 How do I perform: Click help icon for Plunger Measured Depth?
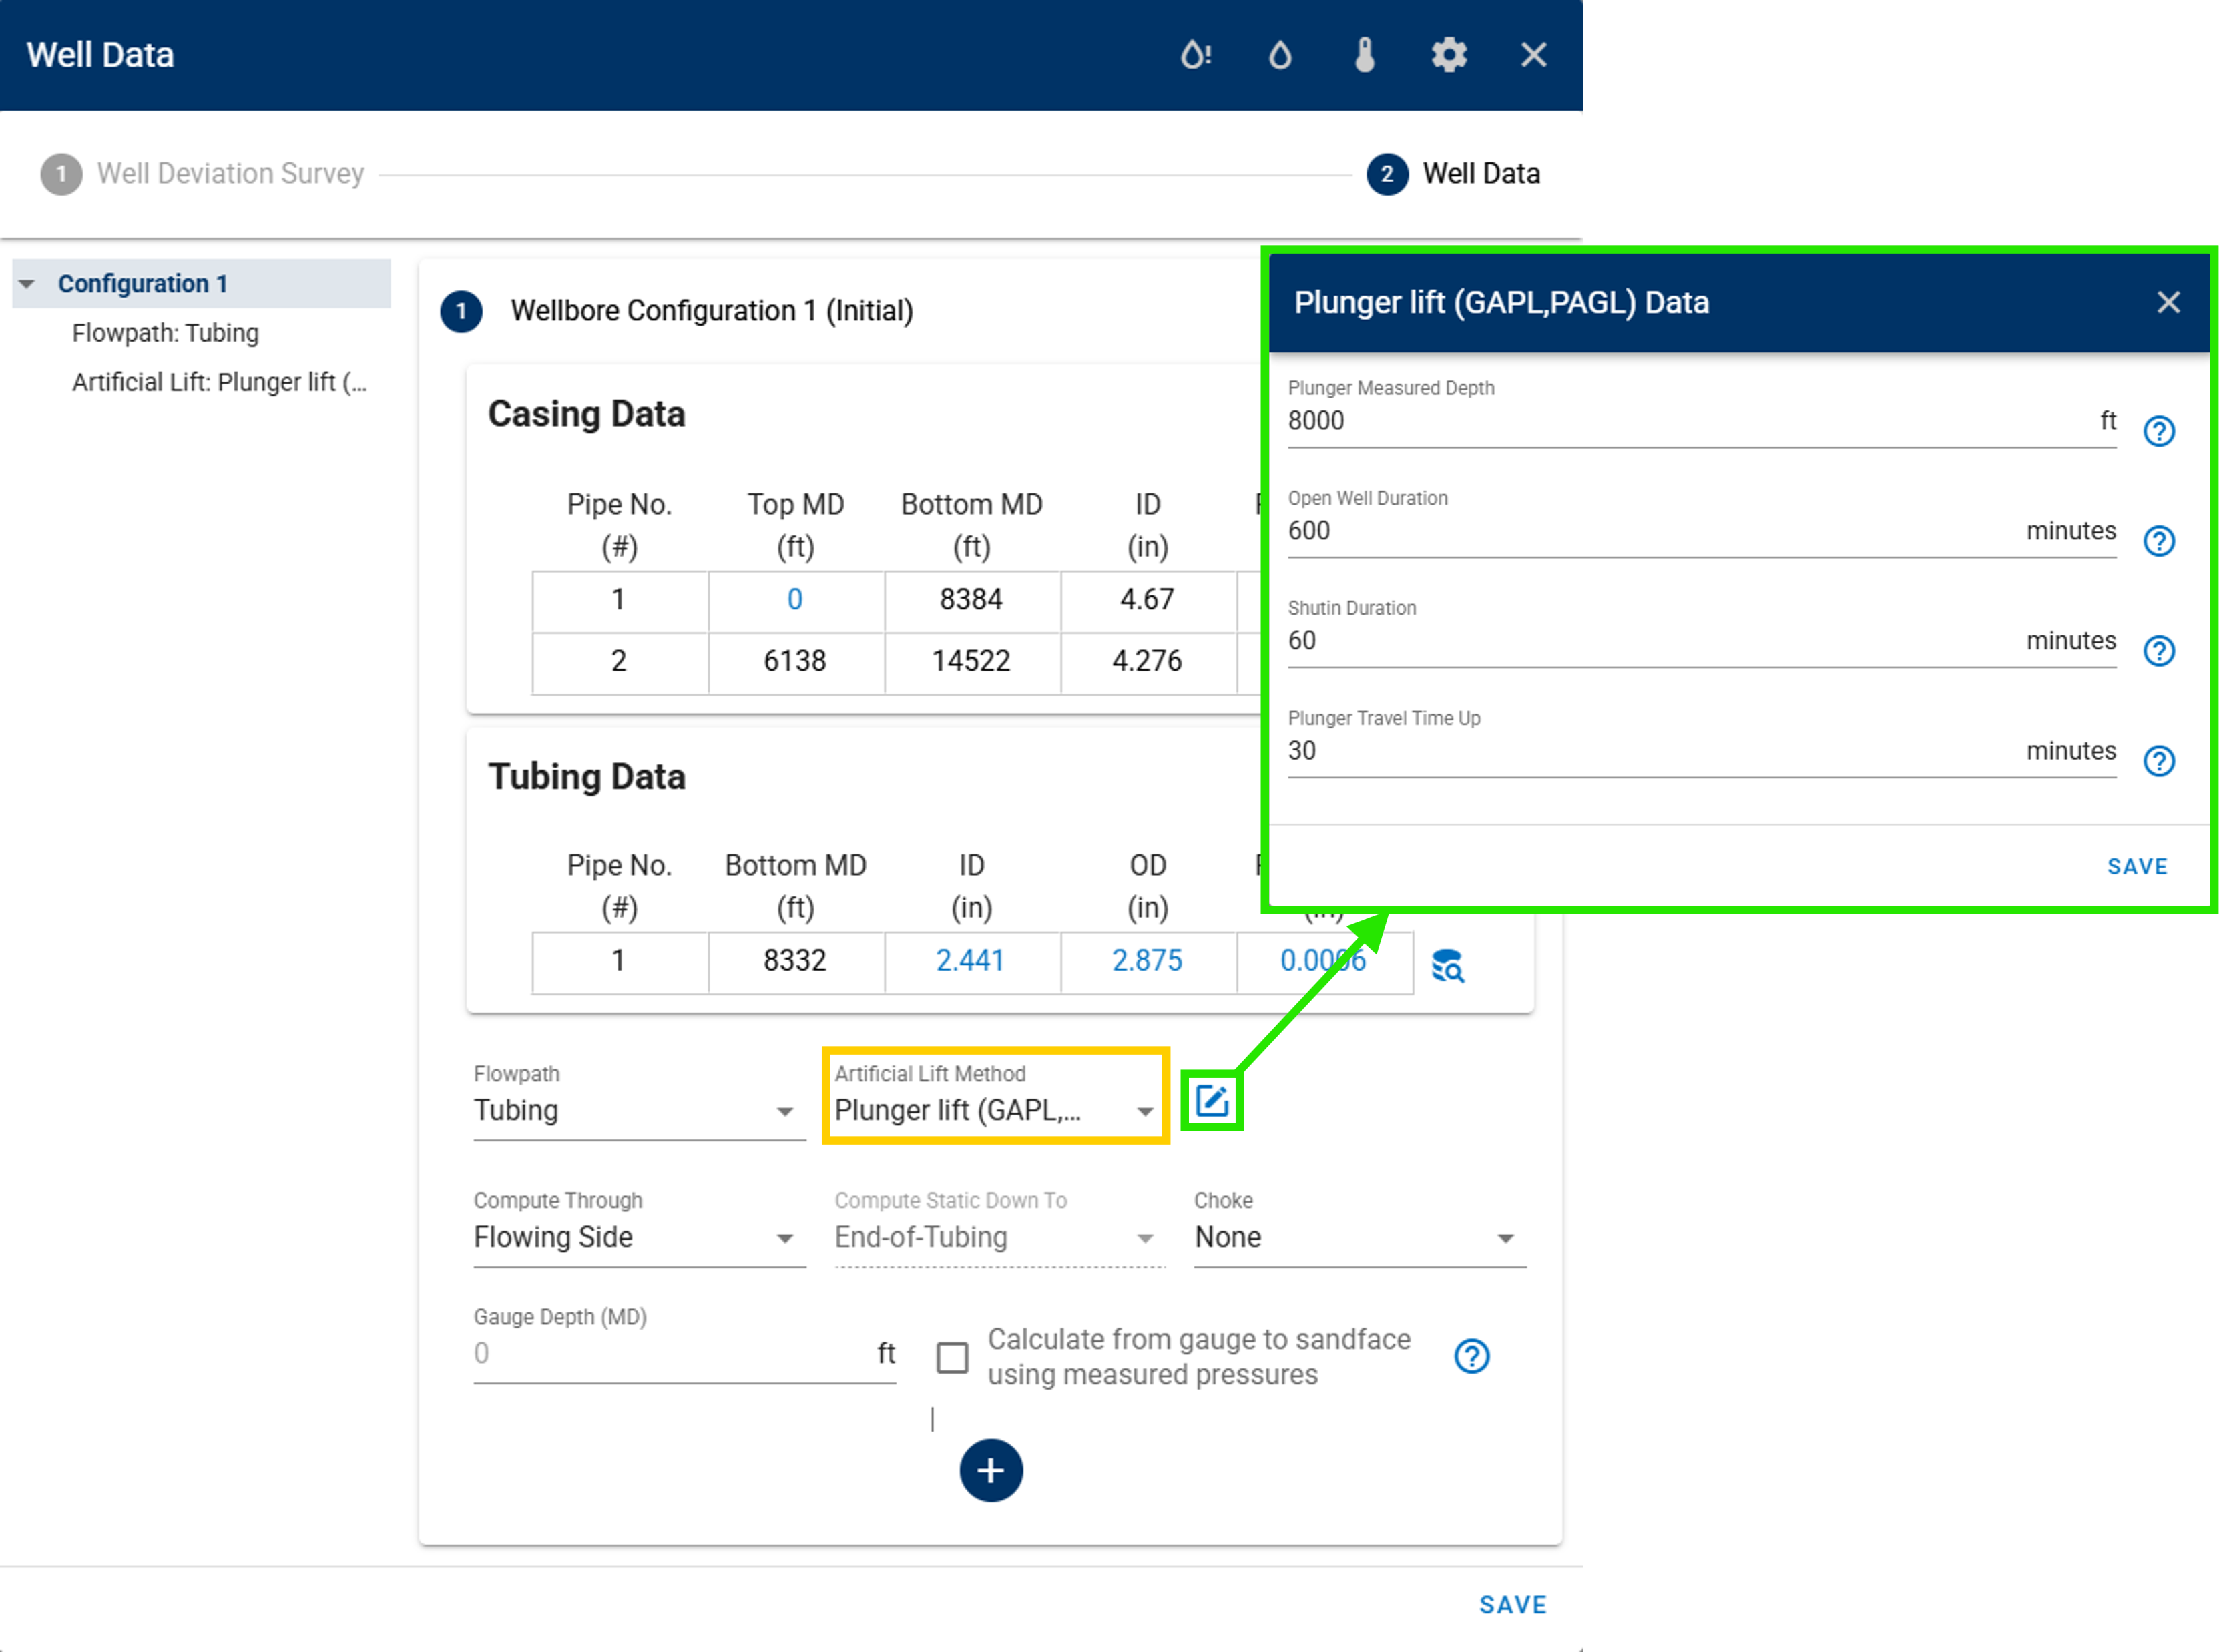click(2158, 431)
